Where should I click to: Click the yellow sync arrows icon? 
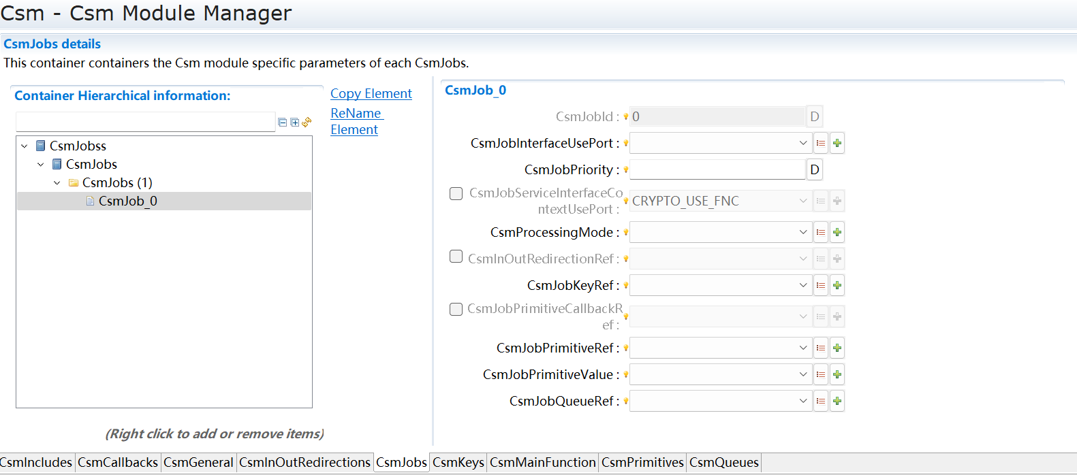307,122
